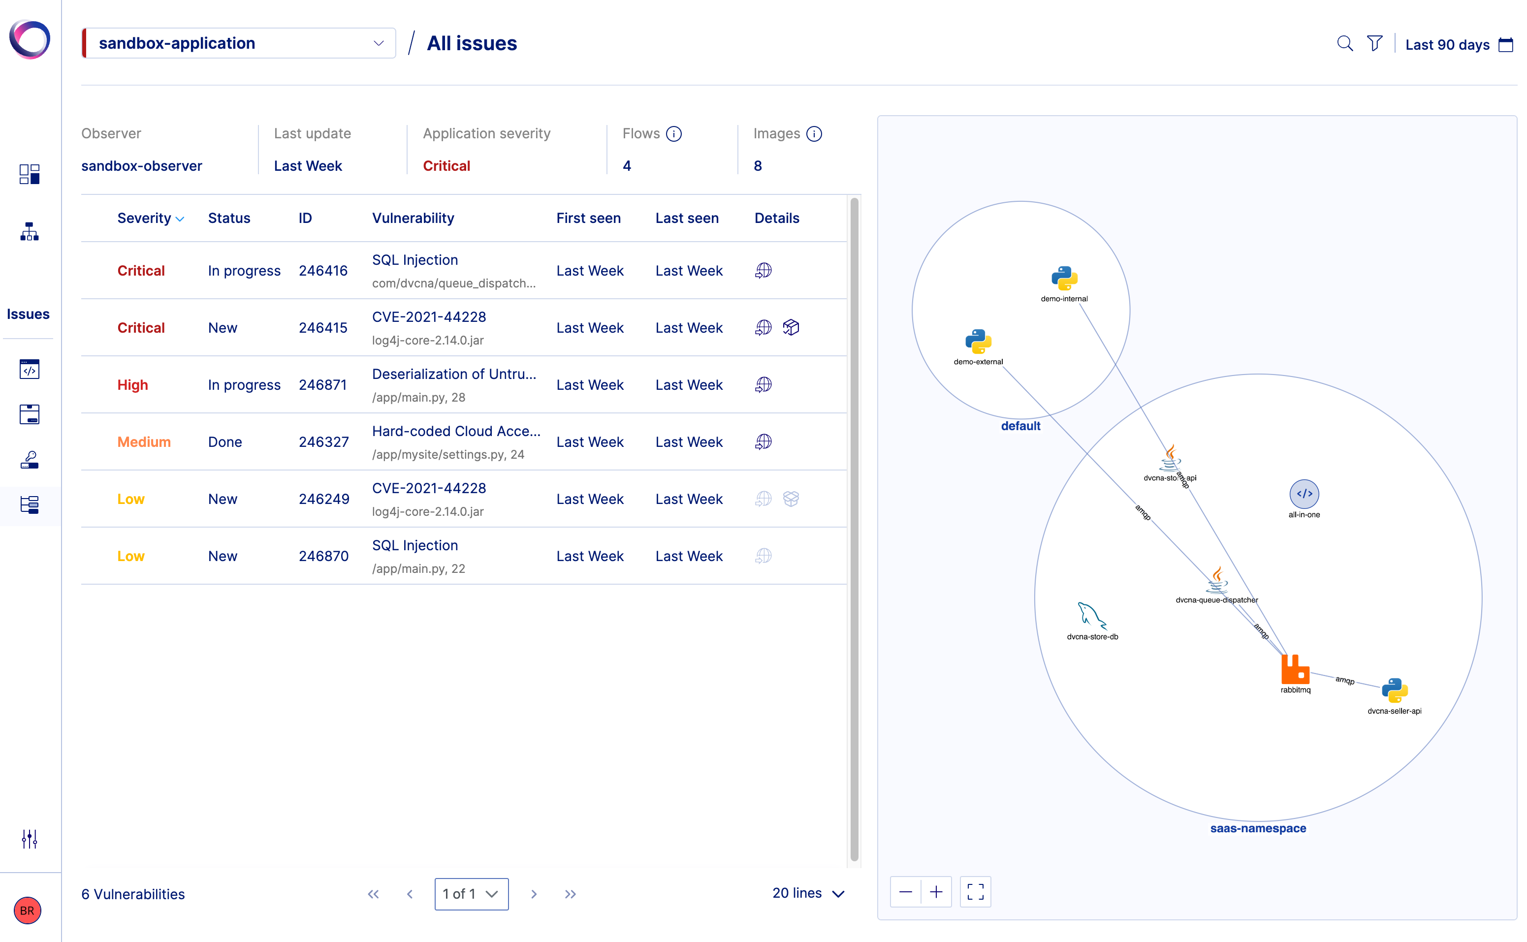Open the filter funnel icon
Image resolution: width=1527 pixels, height=942 pixels.
click(1374, 44)
